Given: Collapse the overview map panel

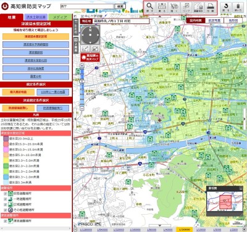Looking at the screenshot, I should pyautogui.click(x=241, y=188).
